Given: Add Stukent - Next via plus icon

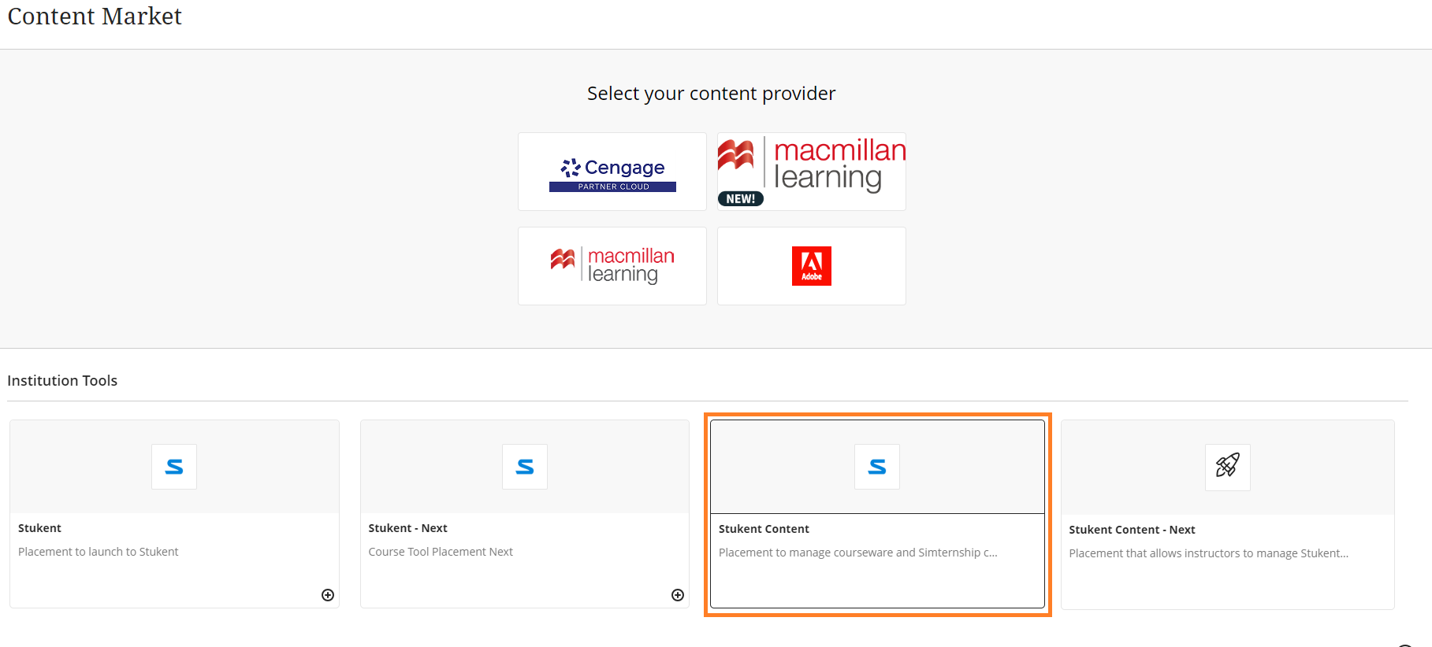Looking at the screenshot, I should point(678,595).
